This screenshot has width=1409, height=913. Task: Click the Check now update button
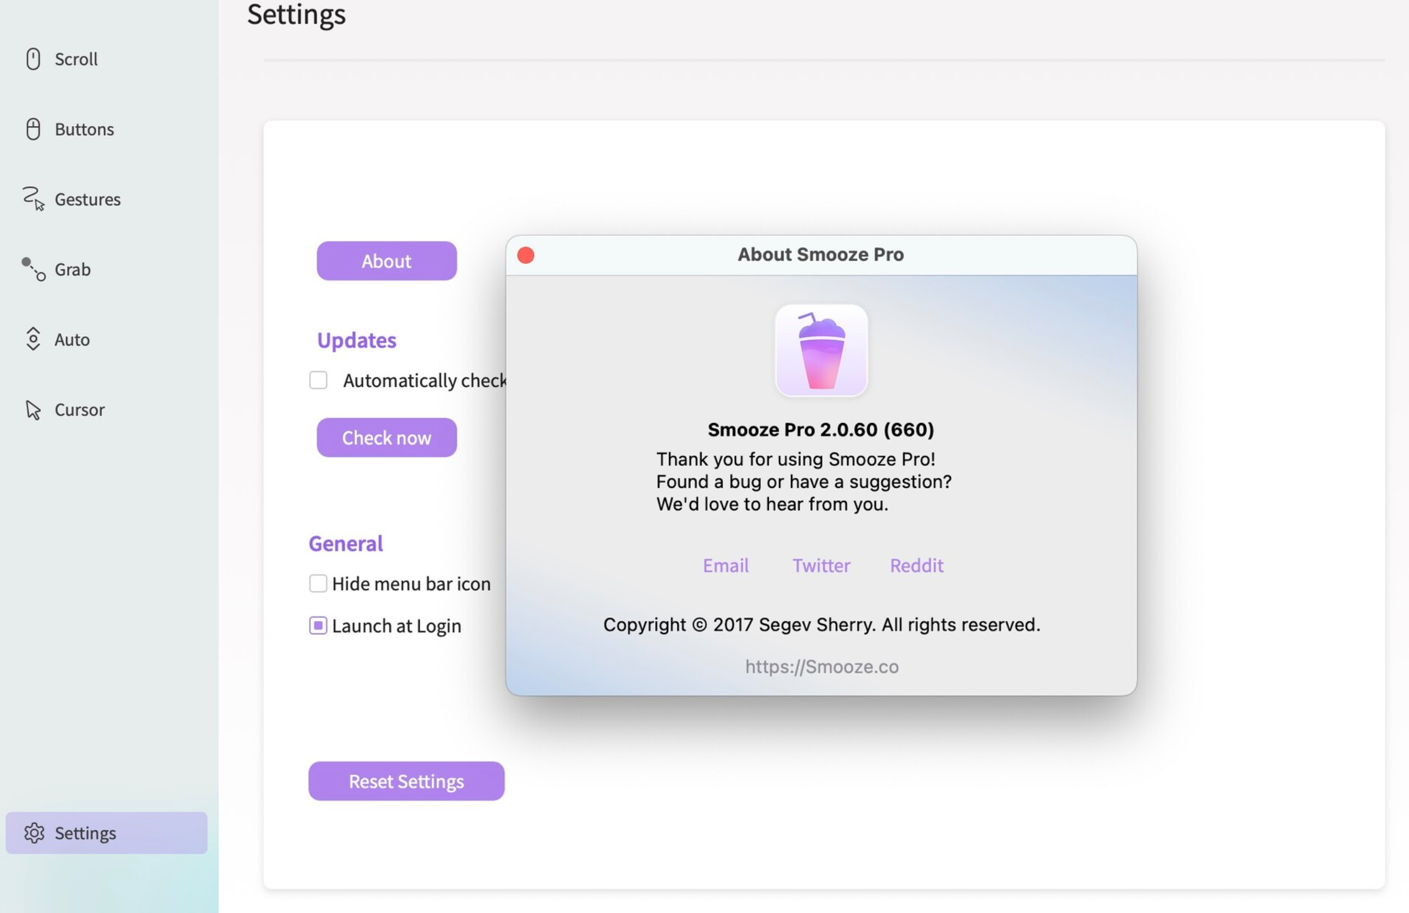tap(386, 436)
